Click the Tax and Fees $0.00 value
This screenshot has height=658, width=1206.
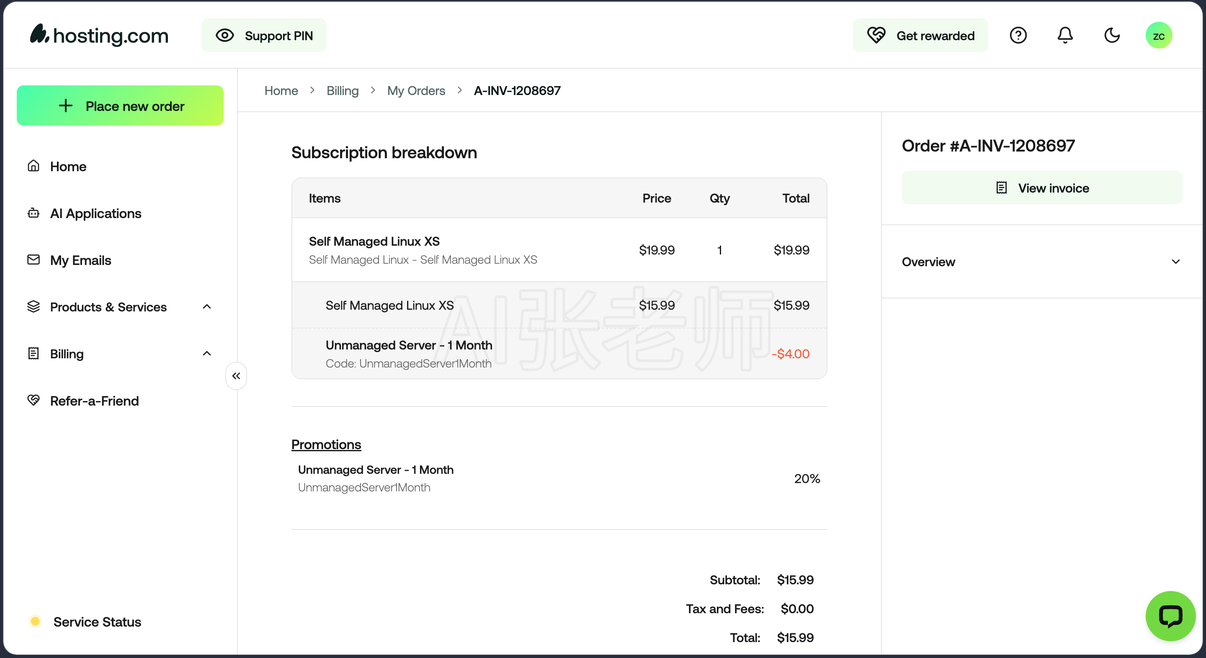click(x=797, y=608)
